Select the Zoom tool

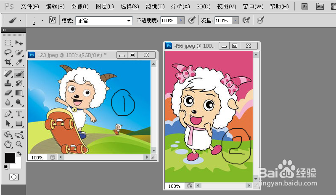19,144
